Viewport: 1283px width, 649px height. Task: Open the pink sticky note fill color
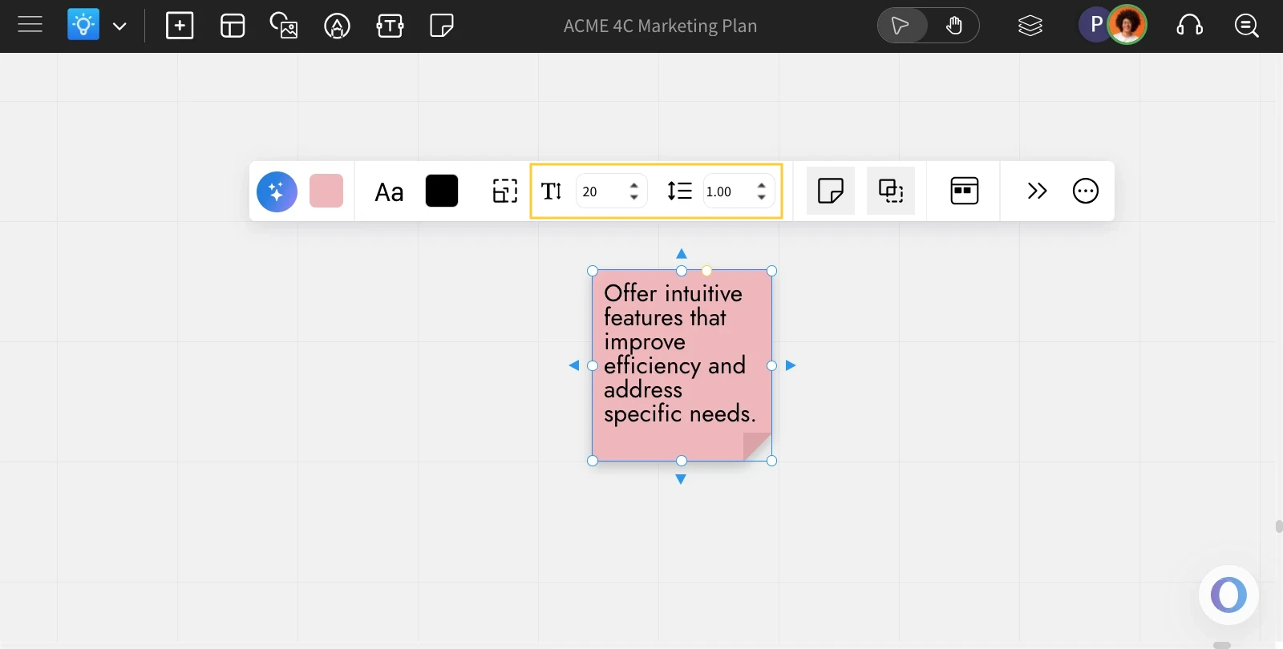326,191
